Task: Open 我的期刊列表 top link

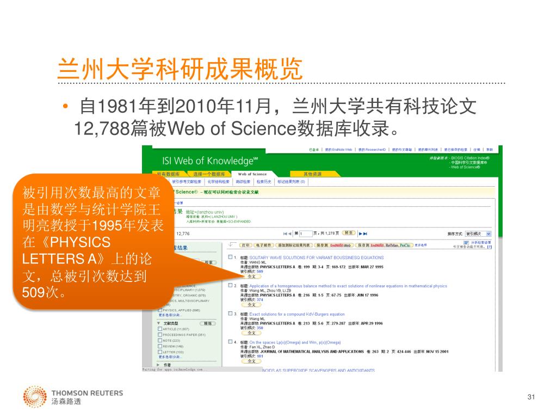Action: tap(428, 150)
